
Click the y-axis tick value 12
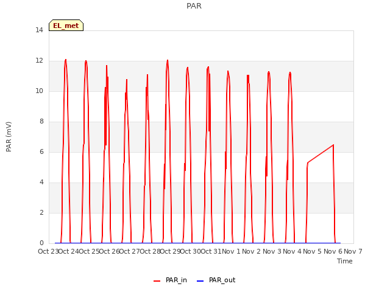pyautogui.click(x=39, y=61)
